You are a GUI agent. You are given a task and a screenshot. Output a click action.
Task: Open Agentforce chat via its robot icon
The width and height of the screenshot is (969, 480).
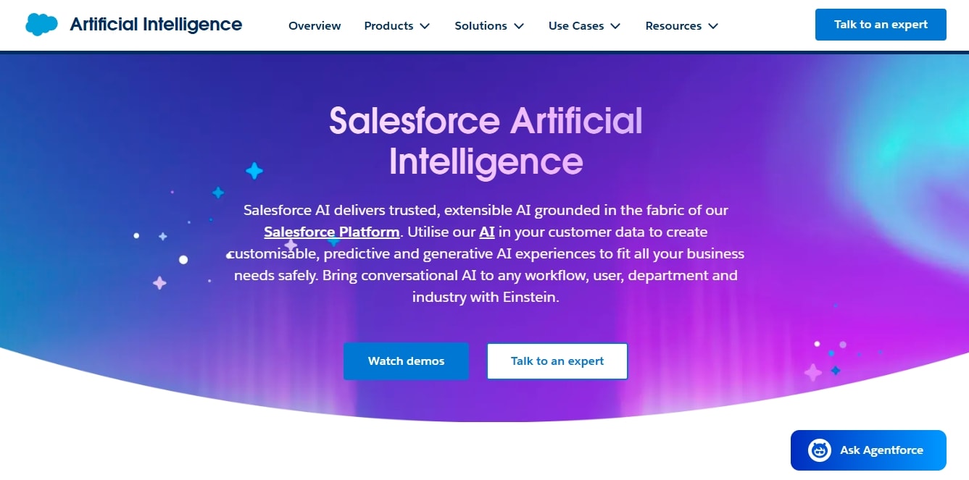[818, 450]
